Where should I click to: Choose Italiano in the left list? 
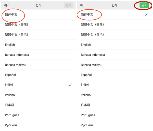(x=10, y=95)
